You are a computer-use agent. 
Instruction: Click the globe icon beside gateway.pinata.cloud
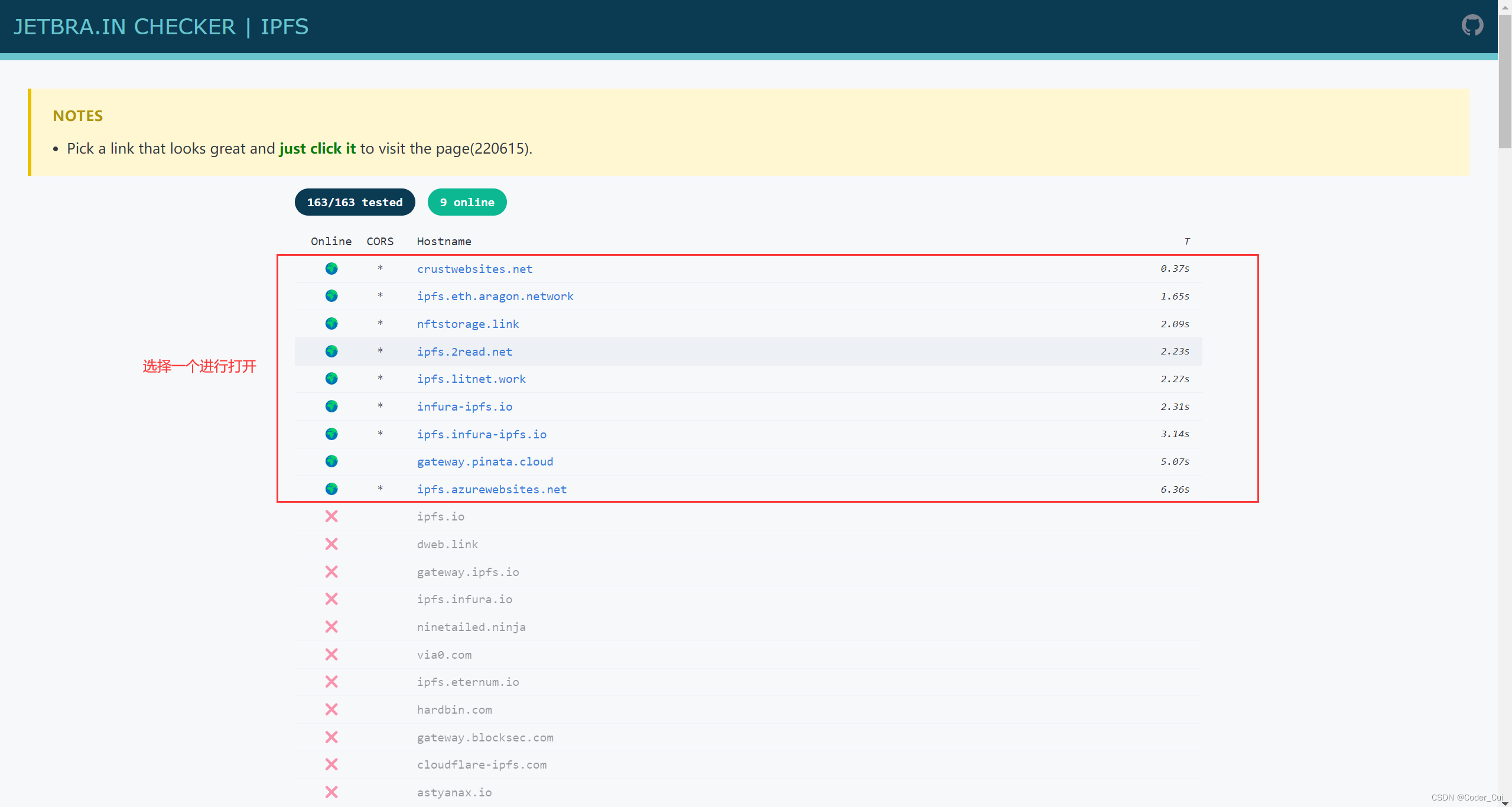coord(331,461)
